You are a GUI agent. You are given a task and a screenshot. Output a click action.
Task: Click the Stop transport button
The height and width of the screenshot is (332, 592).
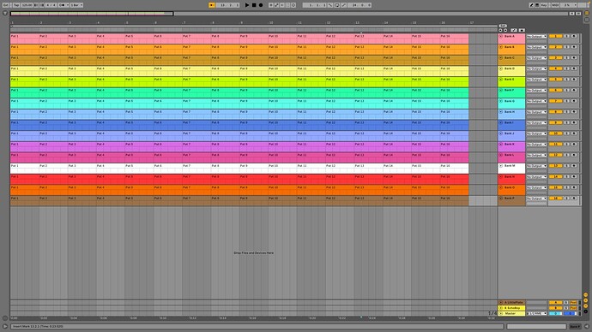[x=254, y=5]
